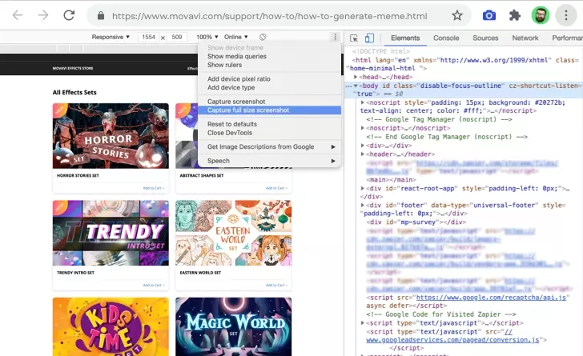Open Chrome's three-dot main menu

pyautogui.click(x=566, y=16)
